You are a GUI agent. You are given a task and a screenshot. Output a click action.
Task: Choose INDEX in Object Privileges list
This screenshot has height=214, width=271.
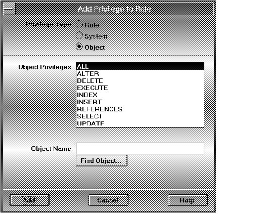pos(140,95)
